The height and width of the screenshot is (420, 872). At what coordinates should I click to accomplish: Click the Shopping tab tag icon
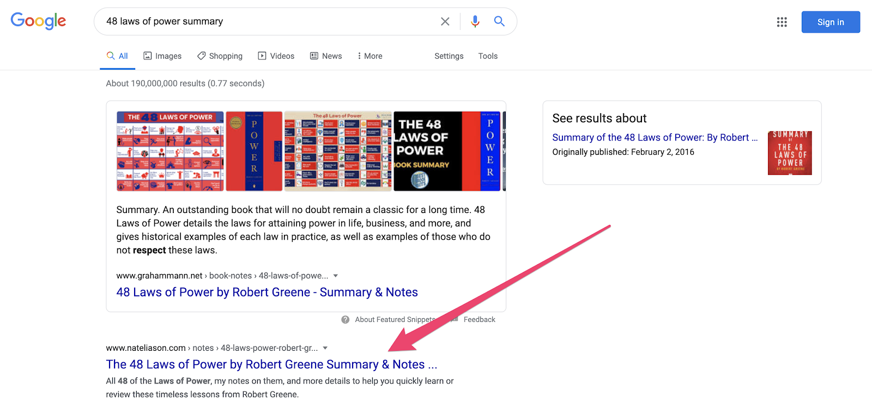click(202, 56)
